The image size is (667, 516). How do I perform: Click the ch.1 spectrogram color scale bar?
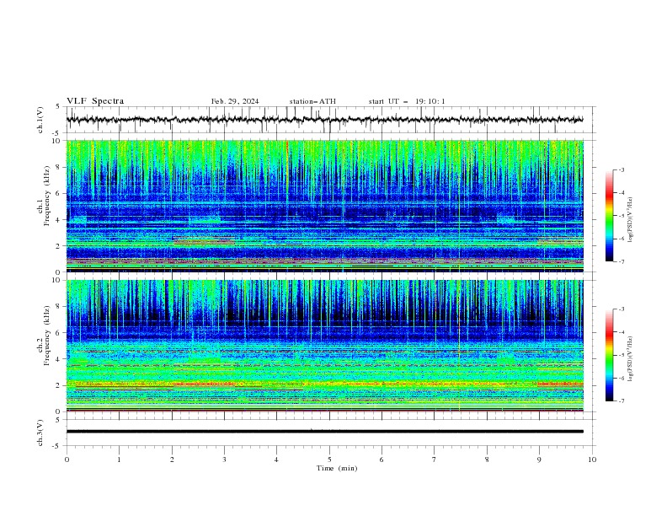(x=609, y=216)
